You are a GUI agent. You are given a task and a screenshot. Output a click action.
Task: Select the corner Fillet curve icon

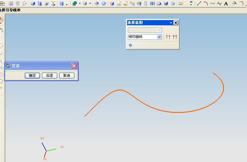point(241,3)
